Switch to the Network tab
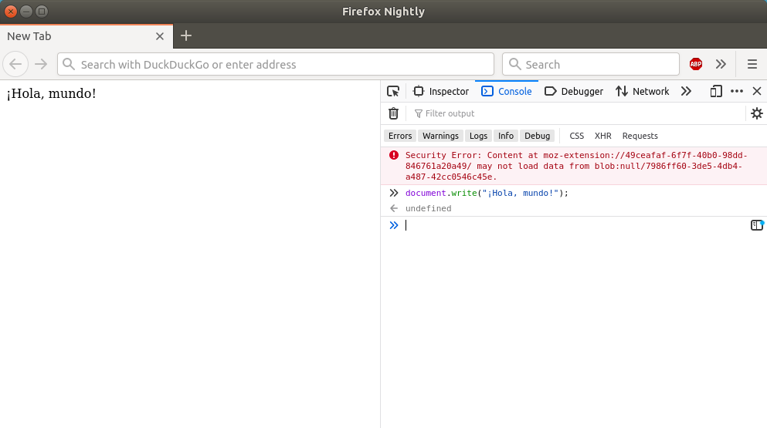Image resolution: width=767 pixels, height=428 pixels. pyautogui.click(x=643, y=91)
